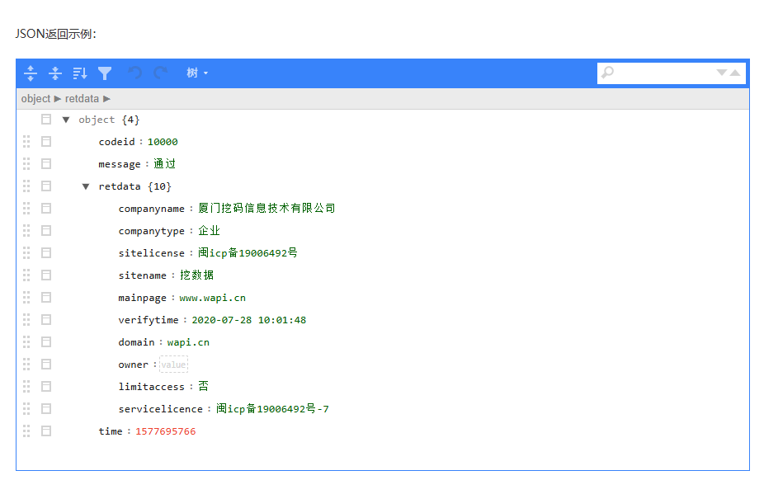Click the magnifier icon in the search box
This screenshot has height=480, width=764.
[608, 73]
